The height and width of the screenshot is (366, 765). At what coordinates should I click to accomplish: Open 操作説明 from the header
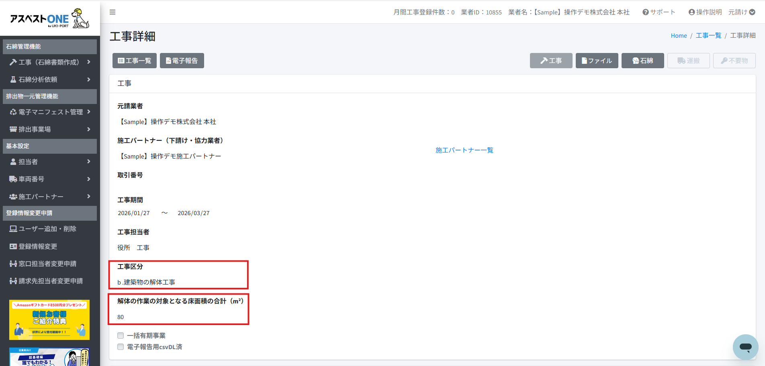pyautogui.click(x=705, y=12)
